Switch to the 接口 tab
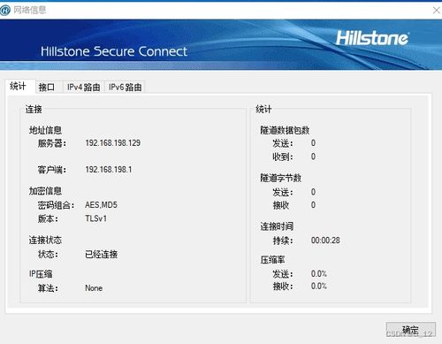442x344 pixels. (x=47, y=87)
